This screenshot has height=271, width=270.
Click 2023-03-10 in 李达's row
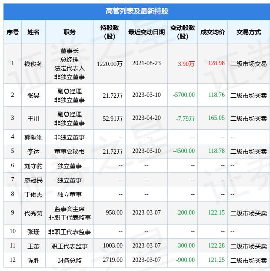coord(147,151)
